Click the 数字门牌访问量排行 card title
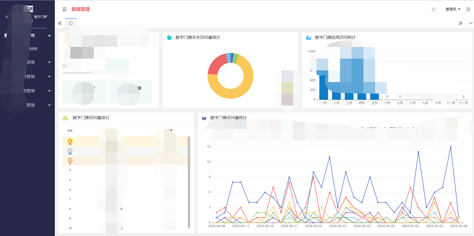 coord(91,118)
